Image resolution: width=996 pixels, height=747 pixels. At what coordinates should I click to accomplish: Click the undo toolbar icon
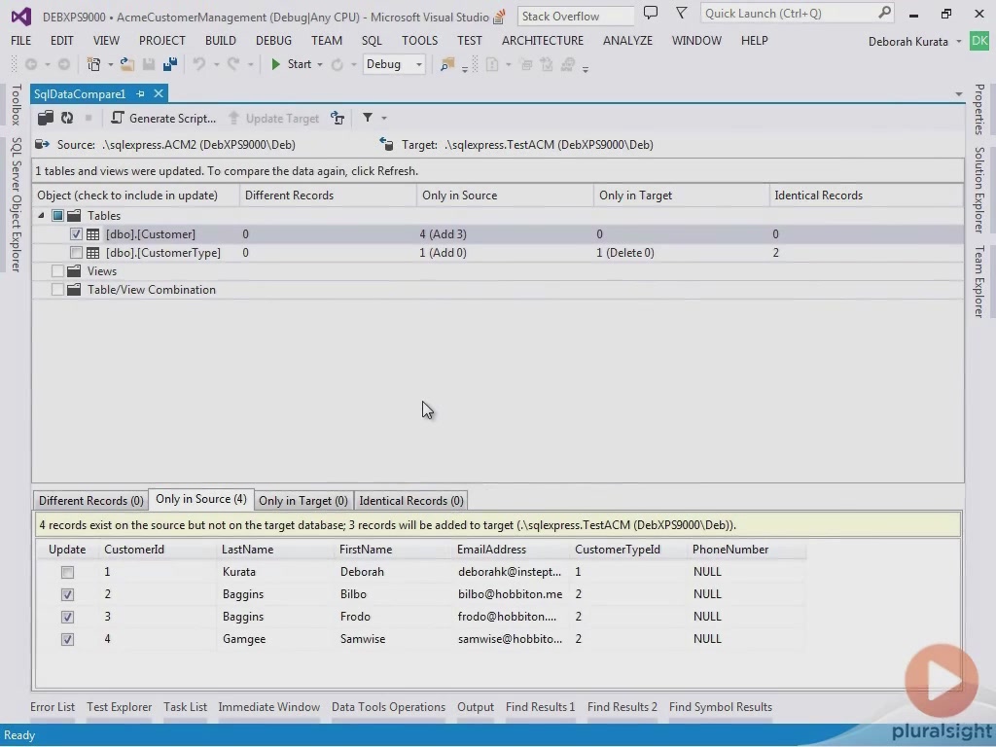click(199, 64)
